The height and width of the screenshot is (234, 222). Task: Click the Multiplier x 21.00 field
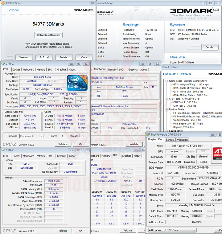pyautogui.click(x=30, y=120)
